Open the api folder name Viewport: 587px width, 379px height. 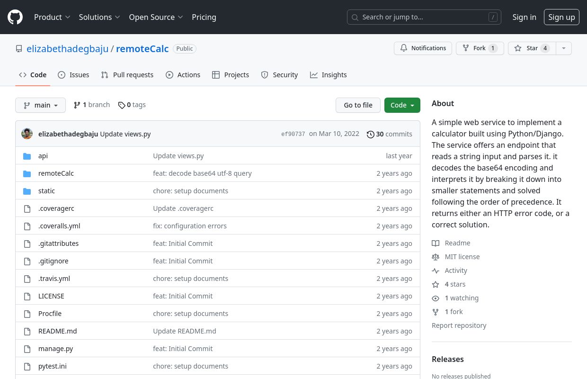coord(43,156)
